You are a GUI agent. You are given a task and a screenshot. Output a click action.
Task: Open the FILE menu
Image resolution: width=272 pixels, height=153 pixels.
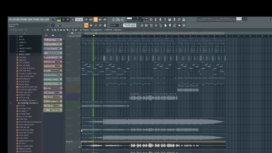click(10, 20)
